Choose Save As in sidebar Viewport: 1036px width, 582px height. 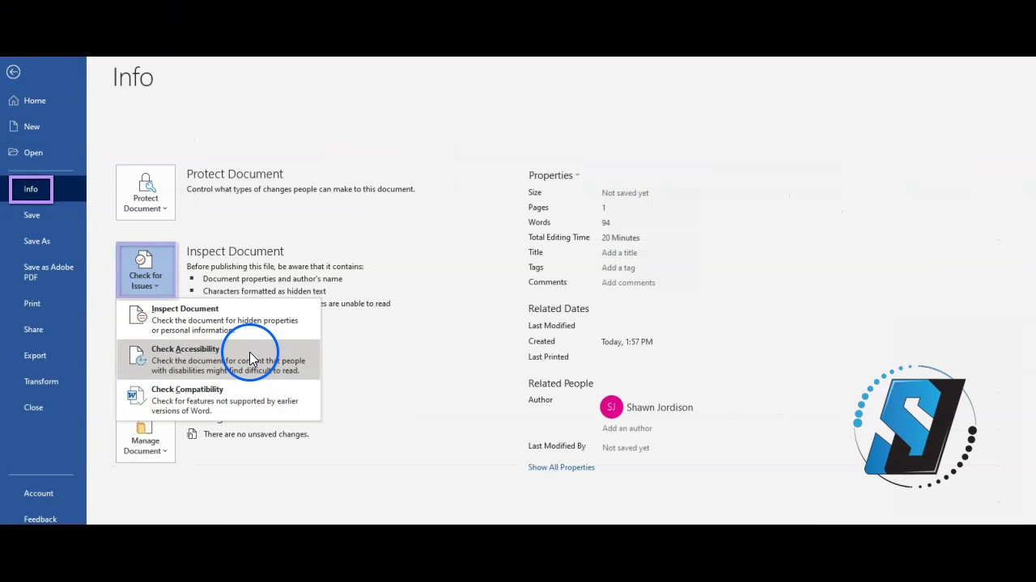36,241
